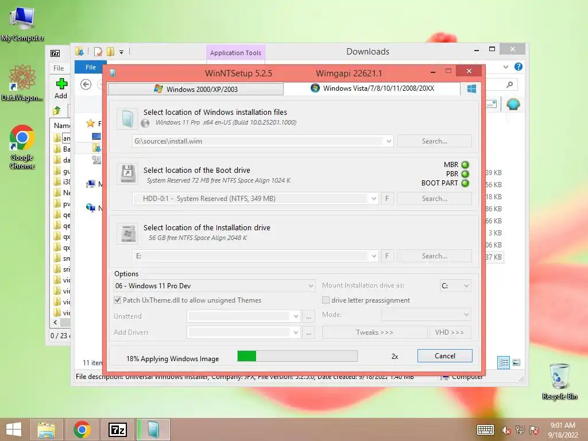The width and height of the screenshot is (588, 441).
Task: Open the File menu in 7-Zip
Action: tap(59, 68)
